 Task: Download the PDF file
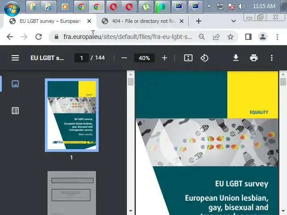pos(236,58)
